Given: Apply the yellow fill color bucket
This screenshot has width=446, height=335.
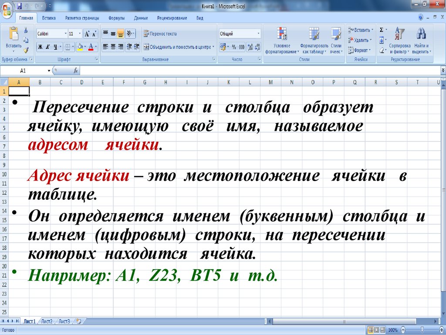Looking at the screenshot, I should pyautogui.click(x=80, y=47).
